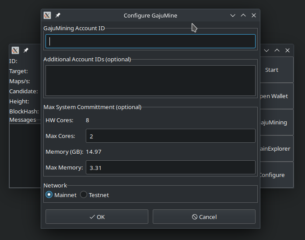Select the Testnet network option
Viewport: 305px width, 240px height.
coord(84,195)
